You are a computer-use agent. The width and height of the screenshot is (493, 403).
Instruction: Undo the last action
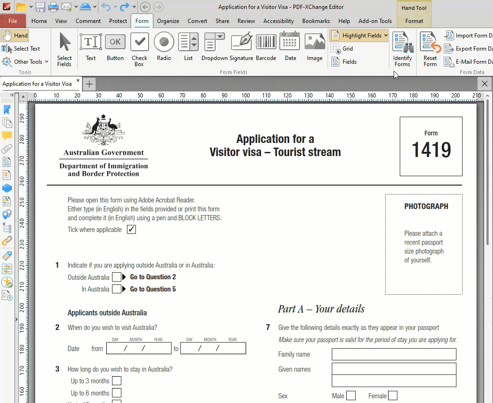pos(106,7)
